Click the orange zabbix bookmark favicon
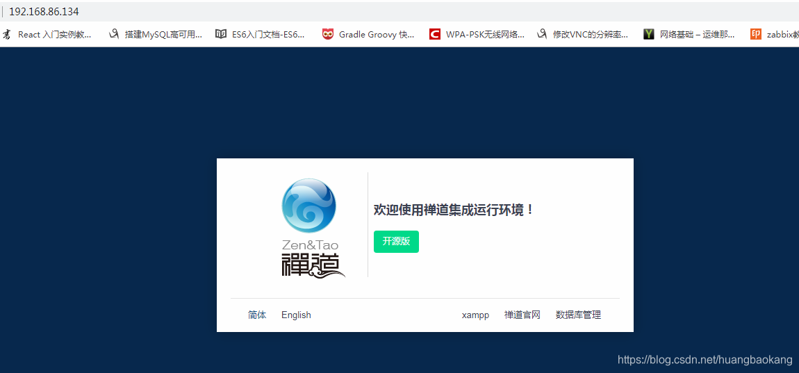The image size is (799, 373). [756, 35]
